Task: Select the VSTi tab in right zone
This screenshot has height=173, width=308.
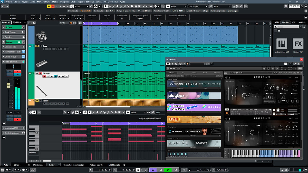Action: [x=276, y=22]
